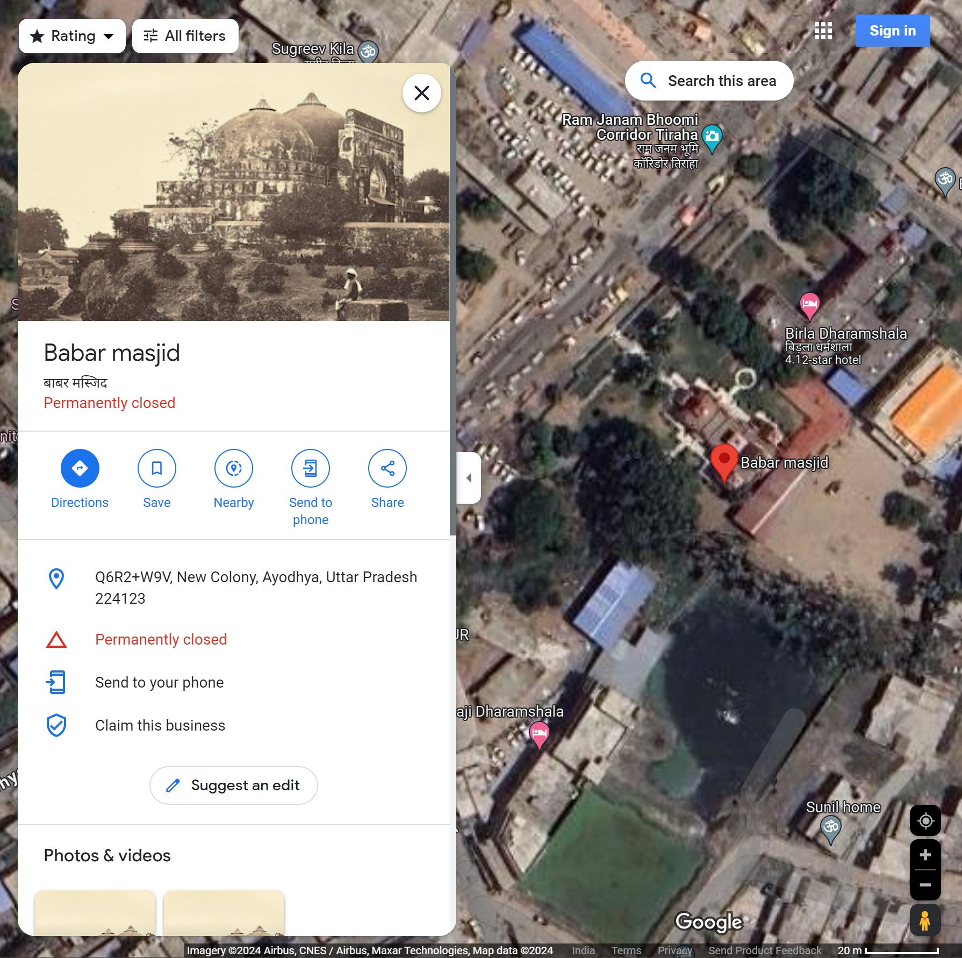Open Google apps grid
The height and width of the screenshot is (958, 962).
point(823,31)
